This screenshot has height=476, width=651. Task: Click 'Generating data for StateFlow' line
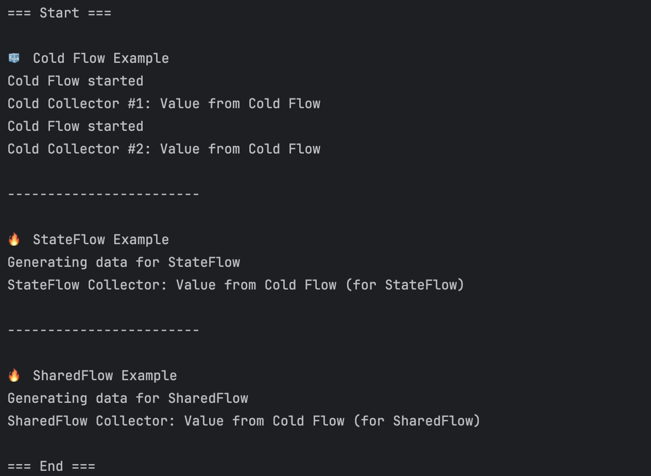(x=124, y=262)
